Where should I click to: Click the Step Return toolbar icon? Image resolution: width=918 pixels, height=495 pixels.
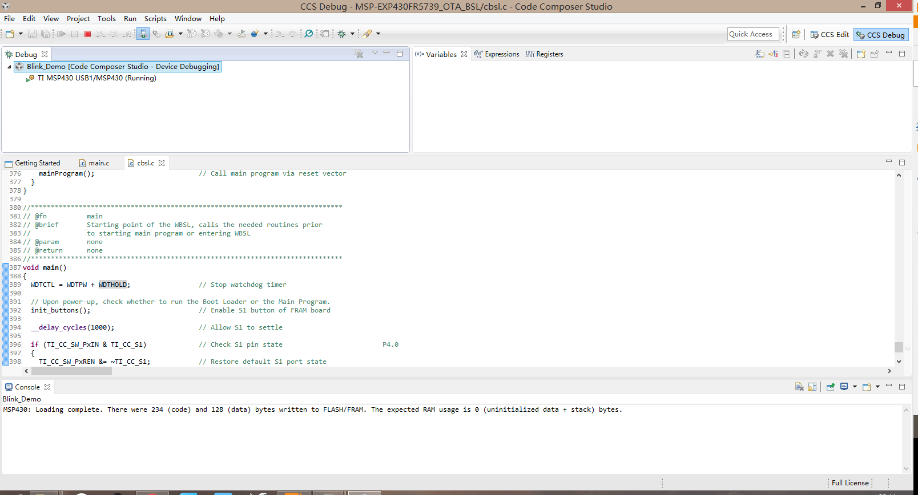click(x=127, y=34)
